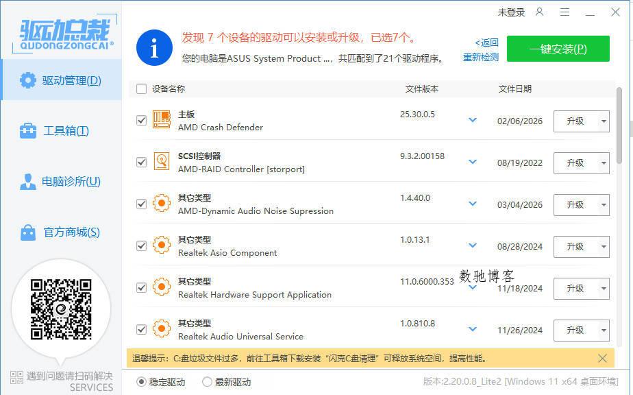Click the gear icon for AMD-Dynamic Audio Noise Supression
Image resolution: width=633 pixels, height=395 pixels.
tap(162, 204)
